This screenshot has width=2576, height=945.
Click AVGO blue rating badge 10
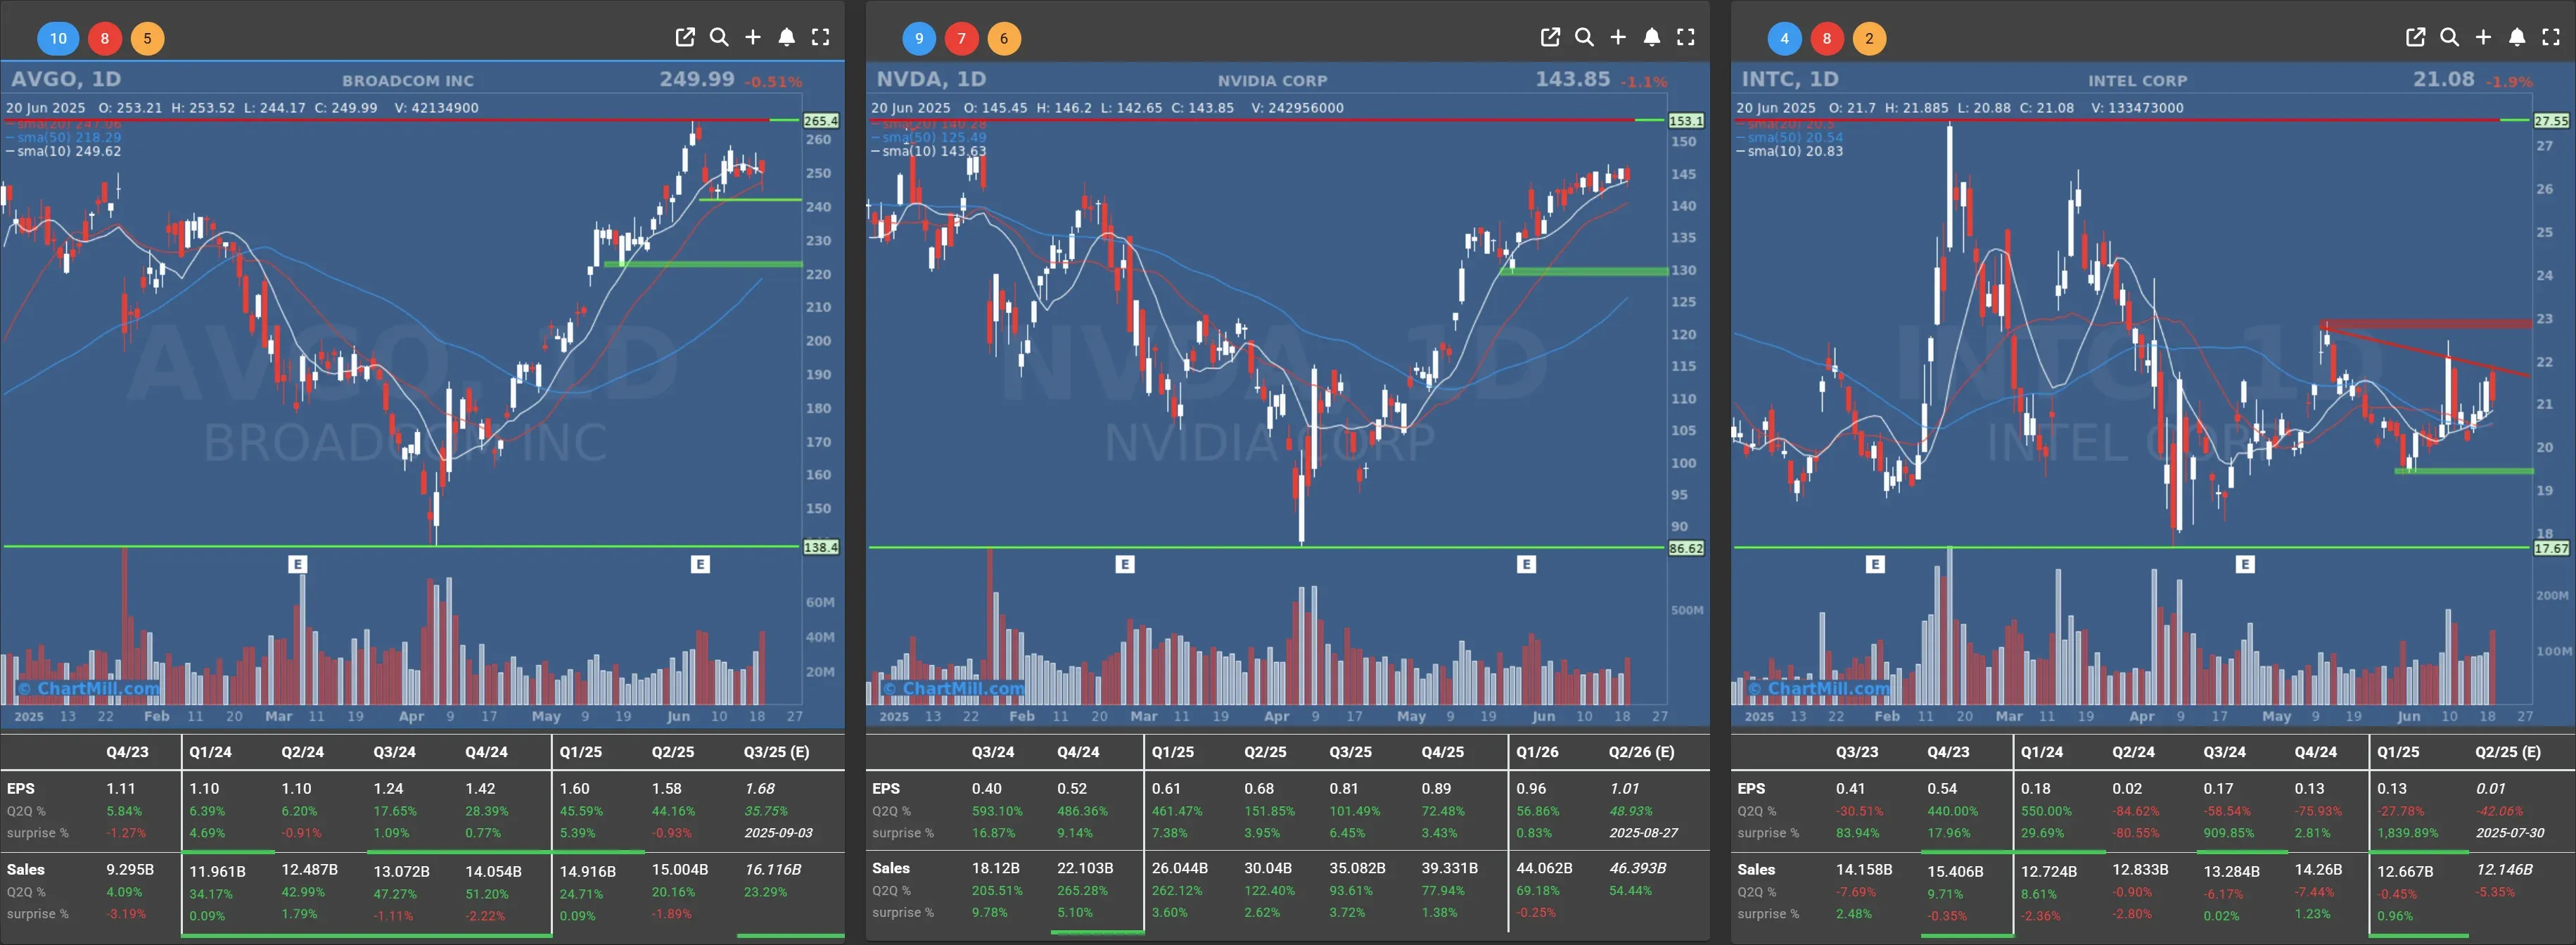pos(58,38)
